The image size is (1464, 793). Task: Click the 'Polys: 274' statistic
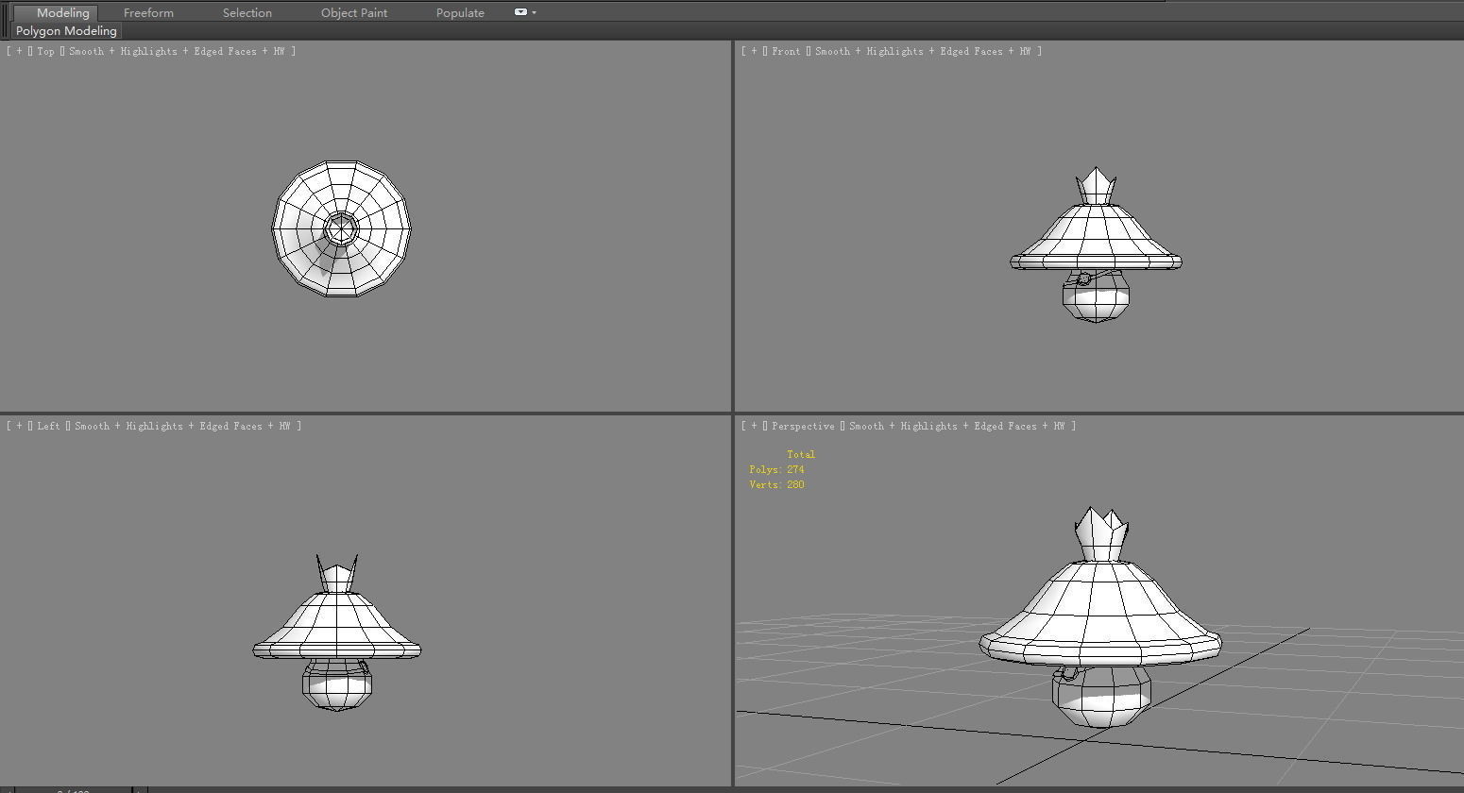coord(776,469)
